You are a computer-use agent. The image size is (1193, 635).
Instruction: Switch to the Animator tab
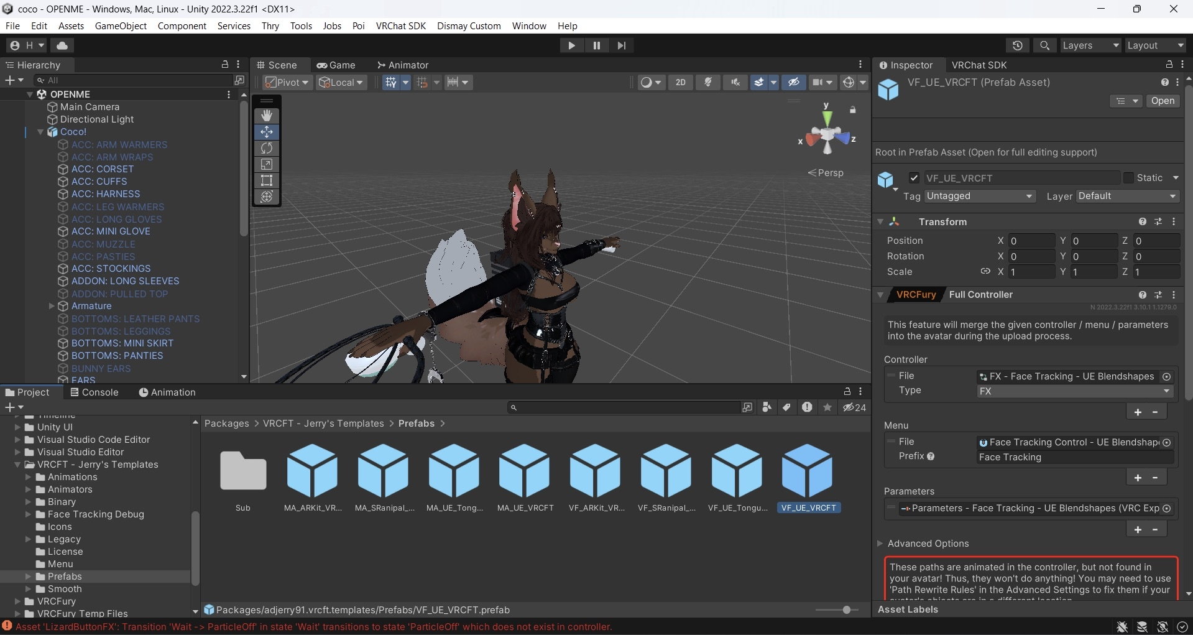pos(403,65)
